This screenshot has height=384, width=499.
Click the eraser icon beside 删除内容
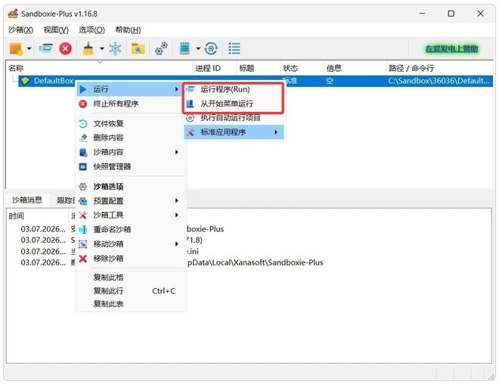click(83, 138)
